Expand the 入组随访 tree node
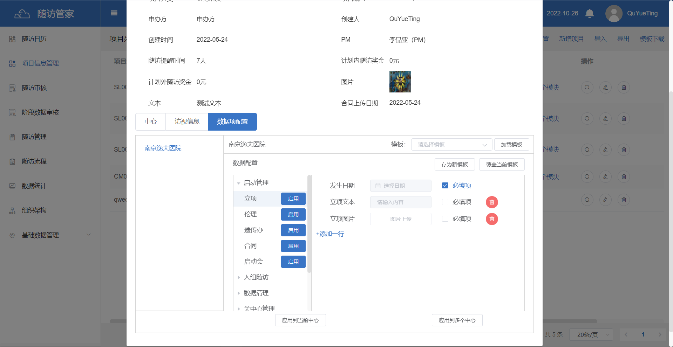Screen dimensions: 673x347 click(x=239, y=277)
